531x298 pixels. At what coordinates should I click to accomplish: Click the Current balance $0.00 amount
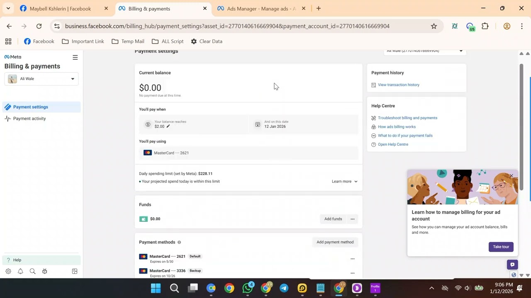pyautogui.click(x=150, y=88)
